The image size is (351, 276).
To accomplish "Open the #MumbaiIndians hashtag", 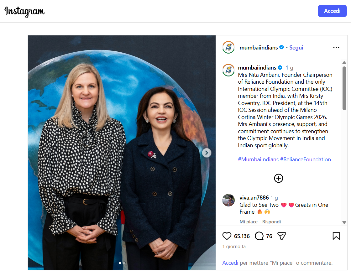I will 258,159.
